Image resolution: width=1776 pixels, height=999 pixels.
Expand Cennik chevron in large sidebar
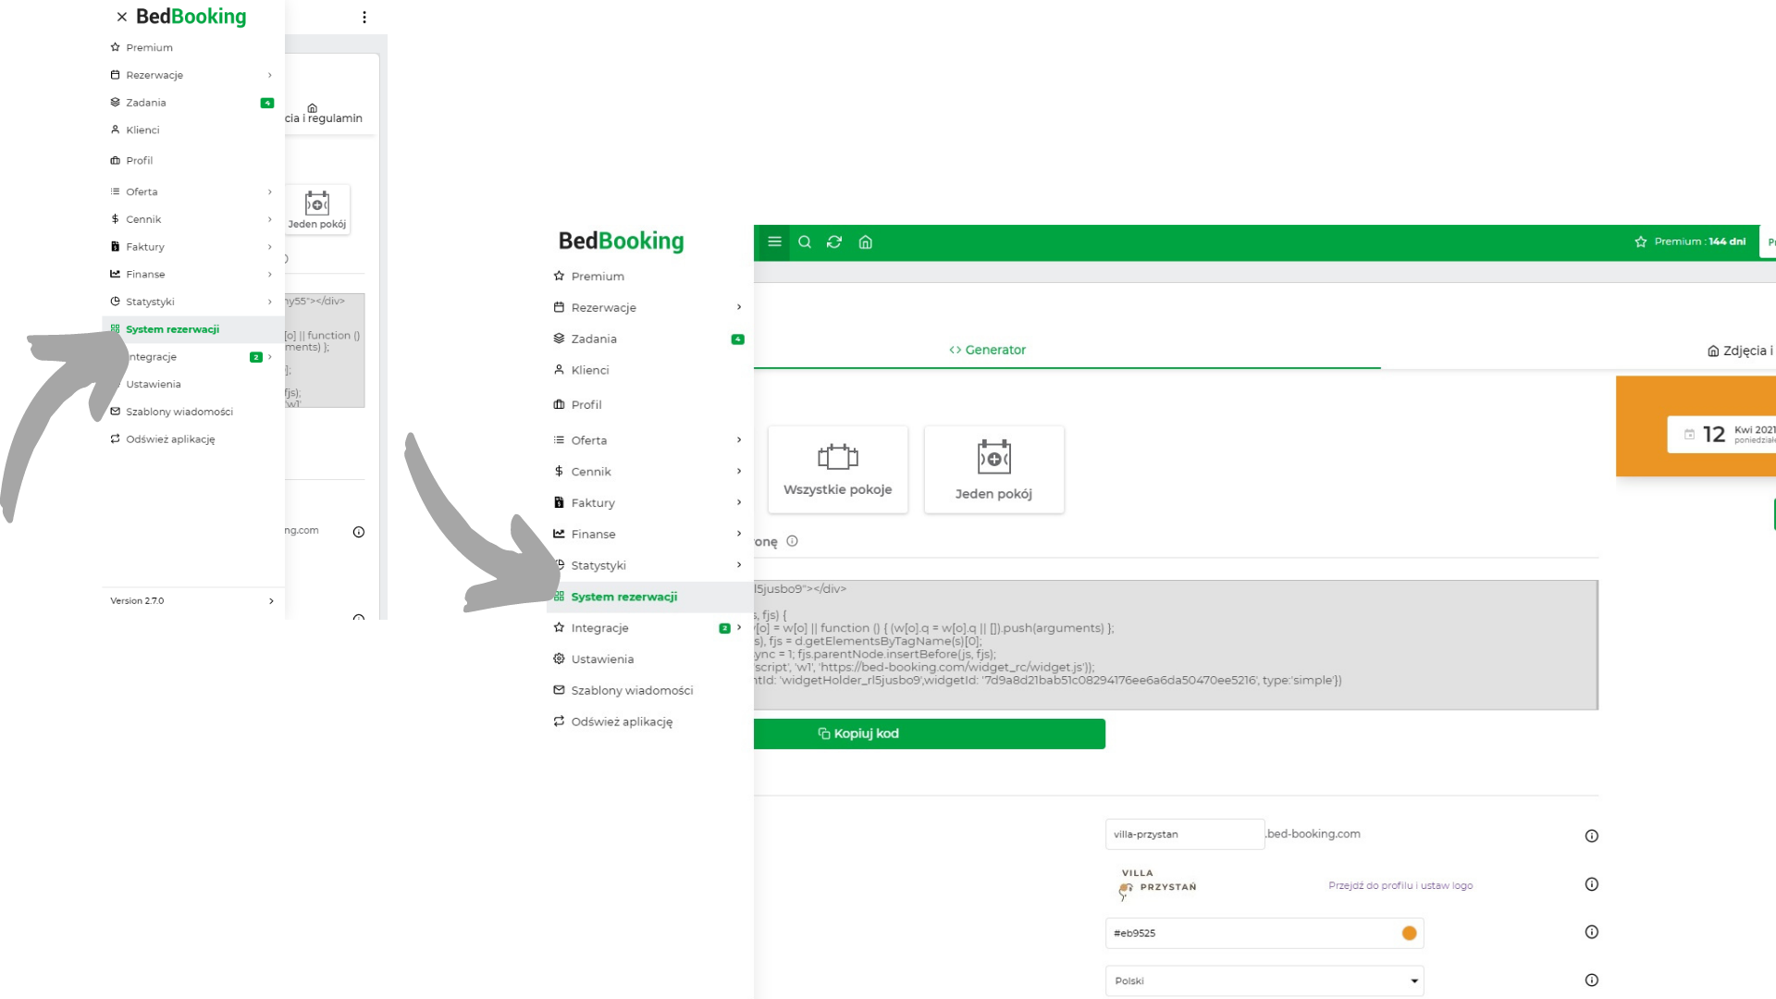(x=739, y=472)
